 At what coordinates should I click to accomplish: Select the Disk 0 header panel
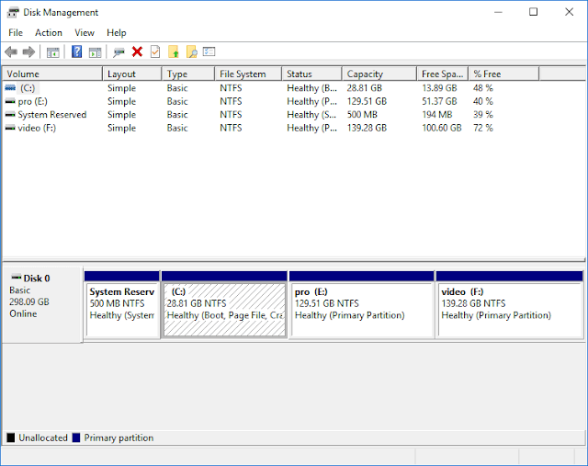(x=42, y=304)
